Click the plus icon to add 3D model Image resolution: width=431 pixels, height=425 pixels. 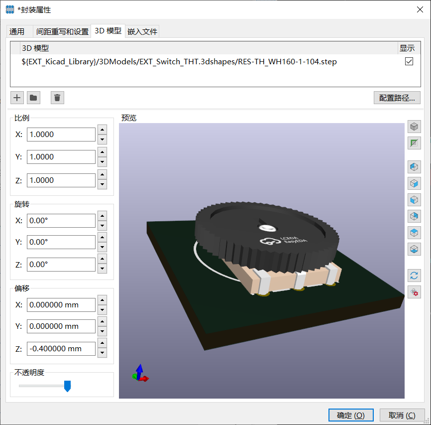[17, 98]
